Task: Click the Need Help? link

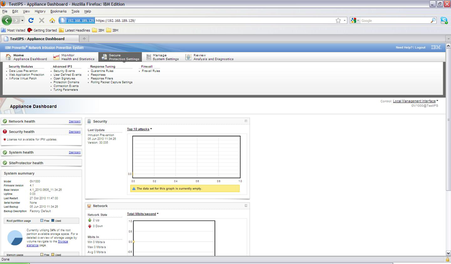Action: click(404, 47)
